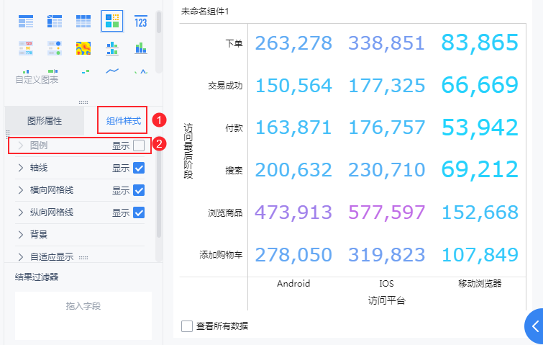Click the 下单 row label
Image resolution: width=543 pixels, height=345 pixels.
(234, 44)
